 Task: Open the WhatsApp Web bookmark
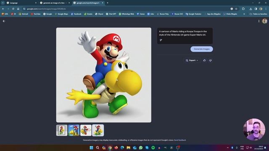coord(127,14)
